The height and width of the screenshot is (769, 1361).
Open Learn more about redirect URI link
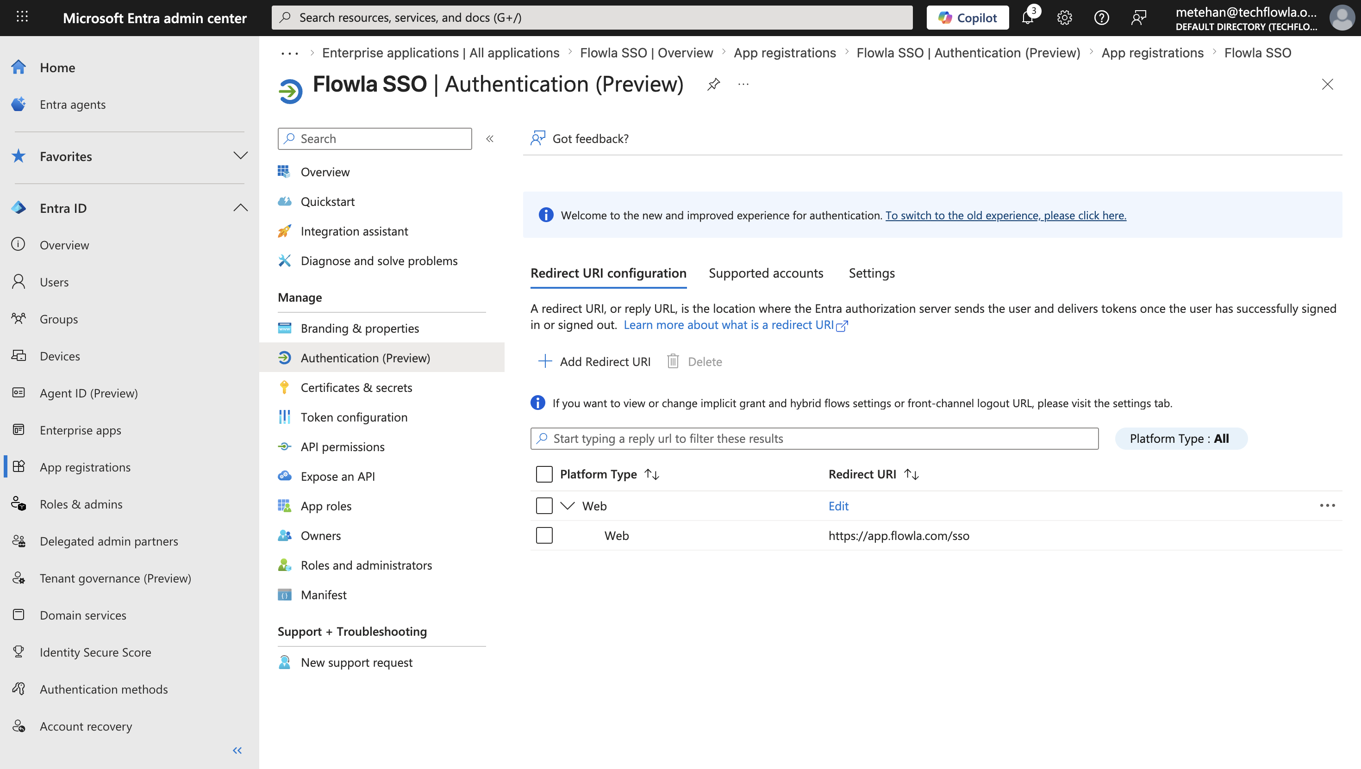[x=735, y=325]
